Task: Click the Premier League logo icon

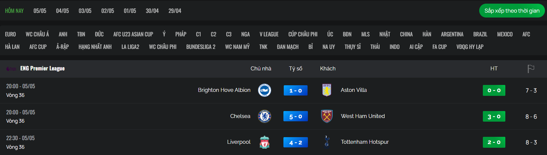Action: coord(11,69)
